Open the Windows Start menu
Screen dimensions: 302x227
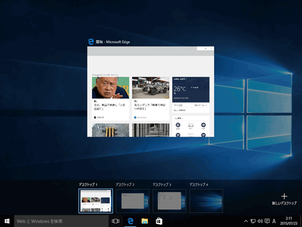[7, 221]
